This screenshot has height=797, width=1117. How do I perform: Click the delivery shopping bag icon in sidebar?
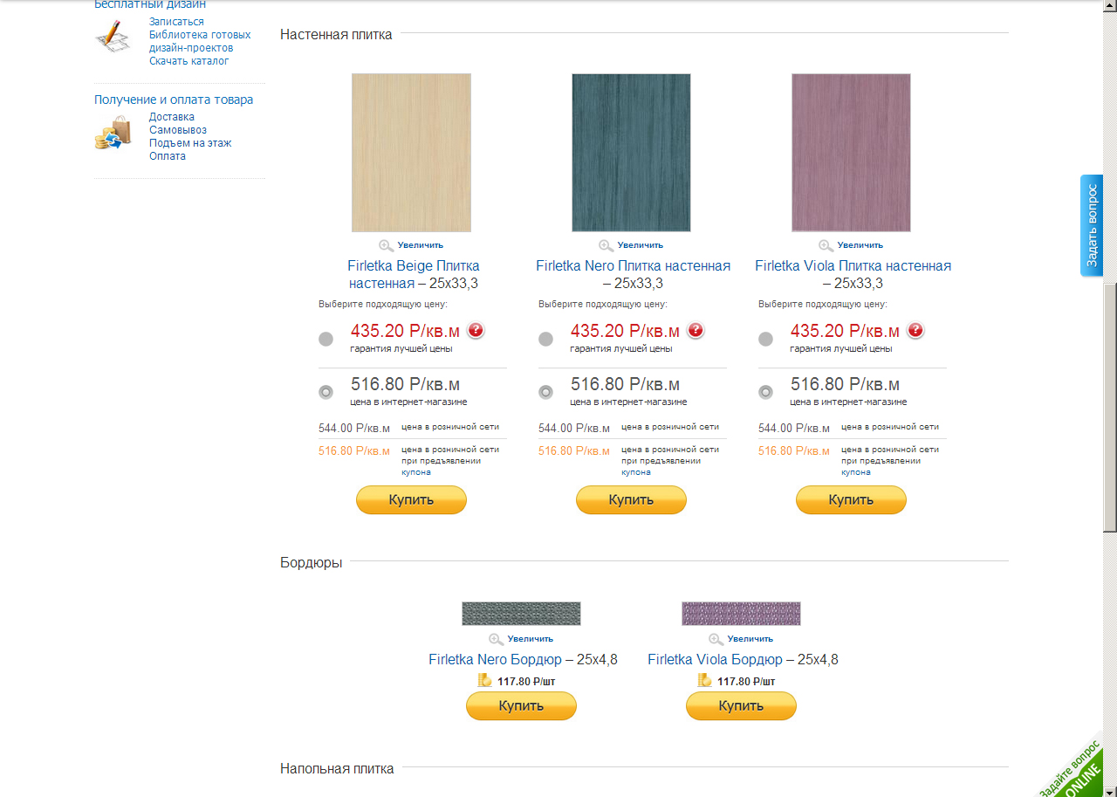(x=113, y=134)
